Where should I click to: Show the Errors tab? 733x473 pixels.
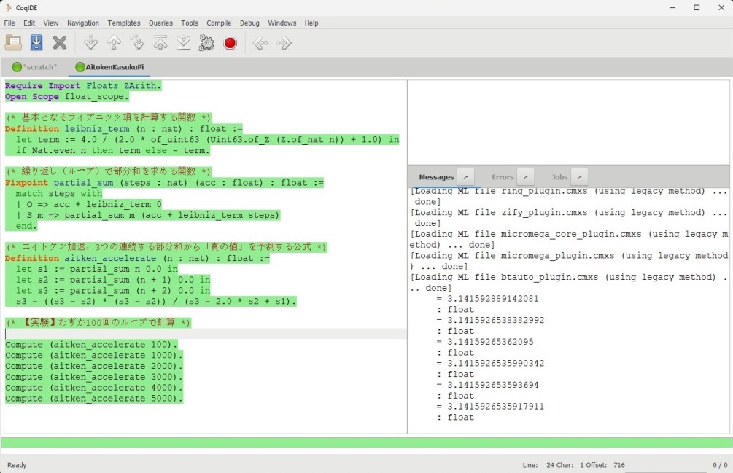[x=503, y=177]
